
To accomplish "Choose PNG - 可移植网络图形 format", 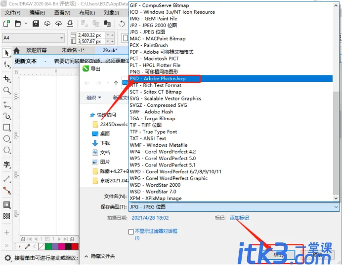I will pos(231,72).
